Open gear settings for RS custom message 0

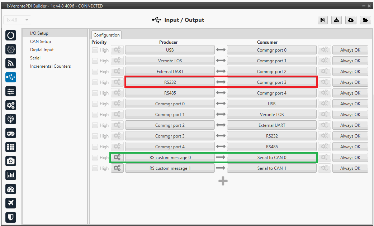[117, 158]
